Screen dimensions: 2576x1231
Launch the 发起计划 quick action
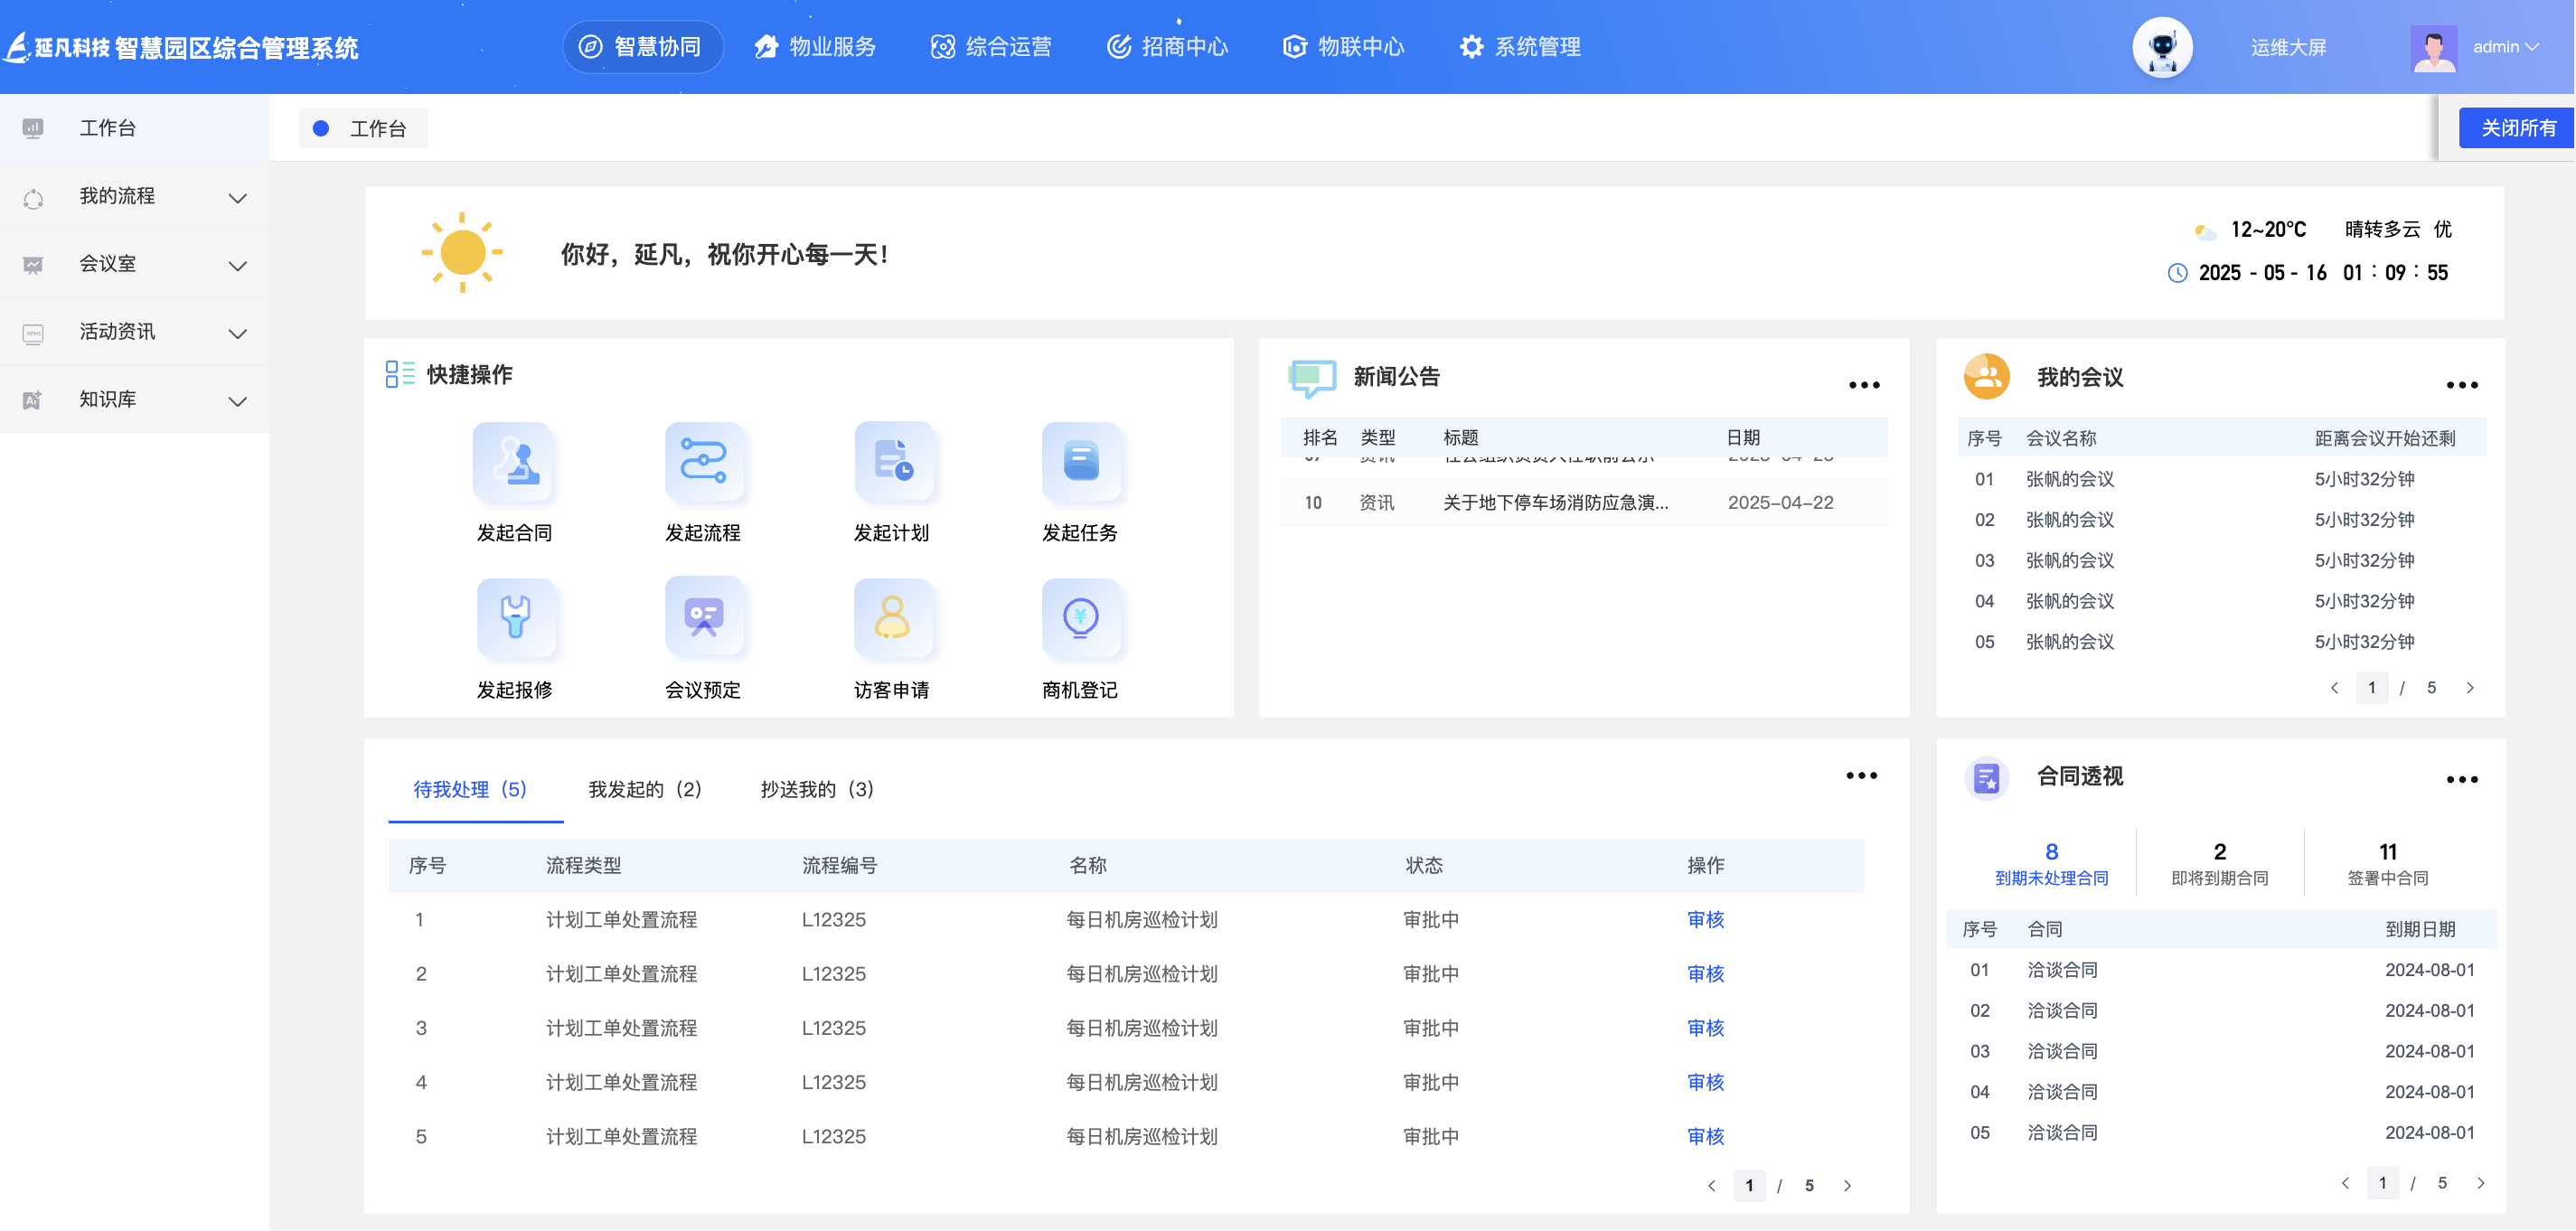click(892, 463)
